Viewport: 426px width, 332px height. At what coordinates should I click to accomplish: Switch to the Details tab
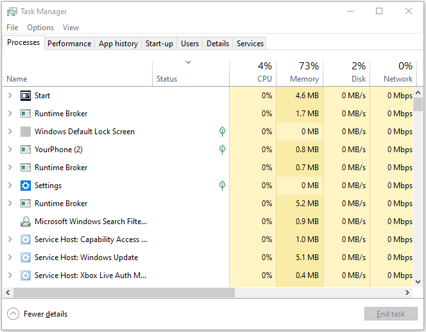click(217, 44)
